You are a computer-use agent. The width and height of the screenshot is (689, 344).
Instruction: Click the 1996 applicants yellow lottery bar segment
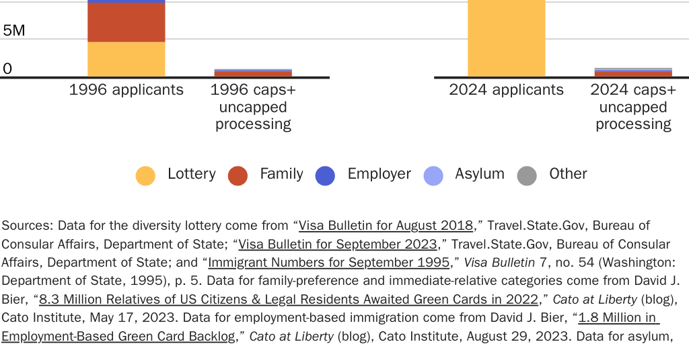point(126,59)
